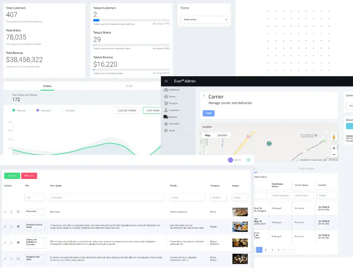Toggle the Payment series in chart legend
The width and height of the screenshot is (353, 268).
pyautogui.click(x=19, y=111)
